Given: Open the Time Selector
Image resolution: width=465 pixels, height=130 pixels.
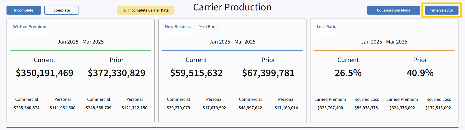Looking at the screenshot, I should (442, 10).
